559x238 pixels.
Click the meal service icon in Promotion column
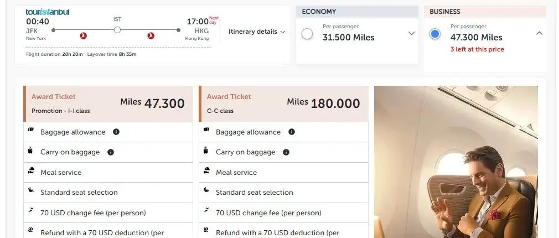[32, 172]
